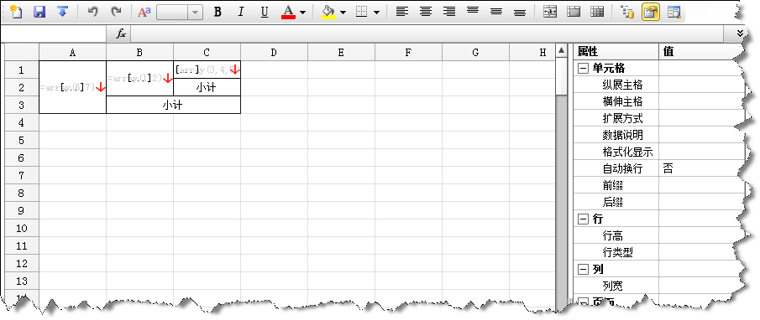
Task: Undo the last action
Action: pos(92,12)
